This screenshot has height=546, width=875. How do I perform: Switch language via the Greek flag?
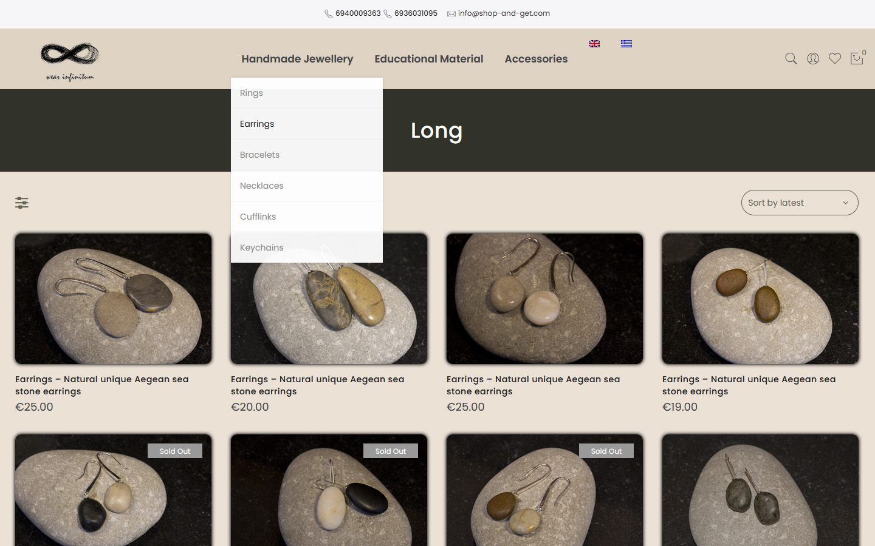pos(626,44)
